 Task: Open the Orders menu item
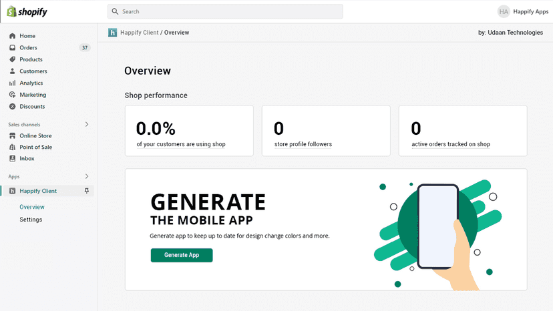pyautogui.click(x=28, y=47)
